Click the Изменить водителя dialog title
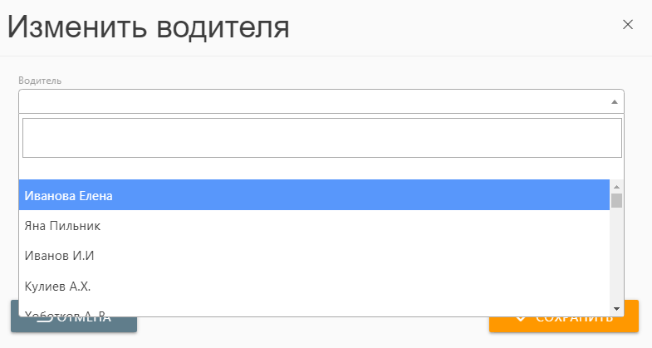Screen dimensions: 652x348 149,27
